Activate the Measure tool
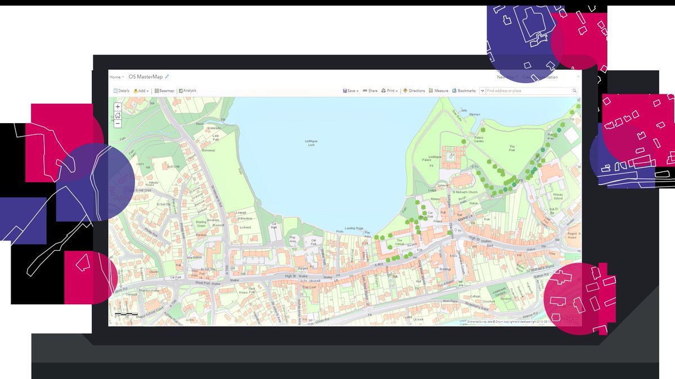This screenshot has width=675, height=379. point(438,91)
